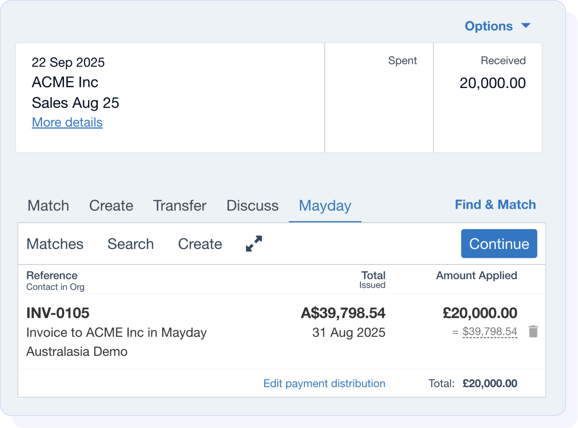Click the A$39,798.54 total amount

click(343, 313)
